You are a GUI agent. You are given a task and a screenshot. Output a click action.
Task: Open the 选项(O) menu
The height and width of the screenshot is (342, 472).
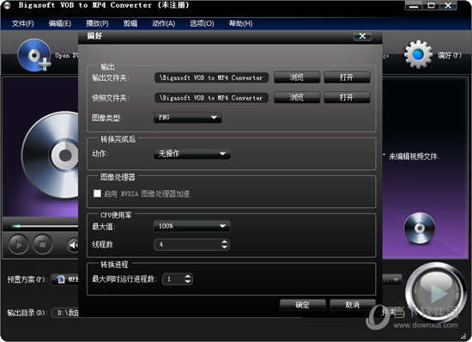click(202, 23)
